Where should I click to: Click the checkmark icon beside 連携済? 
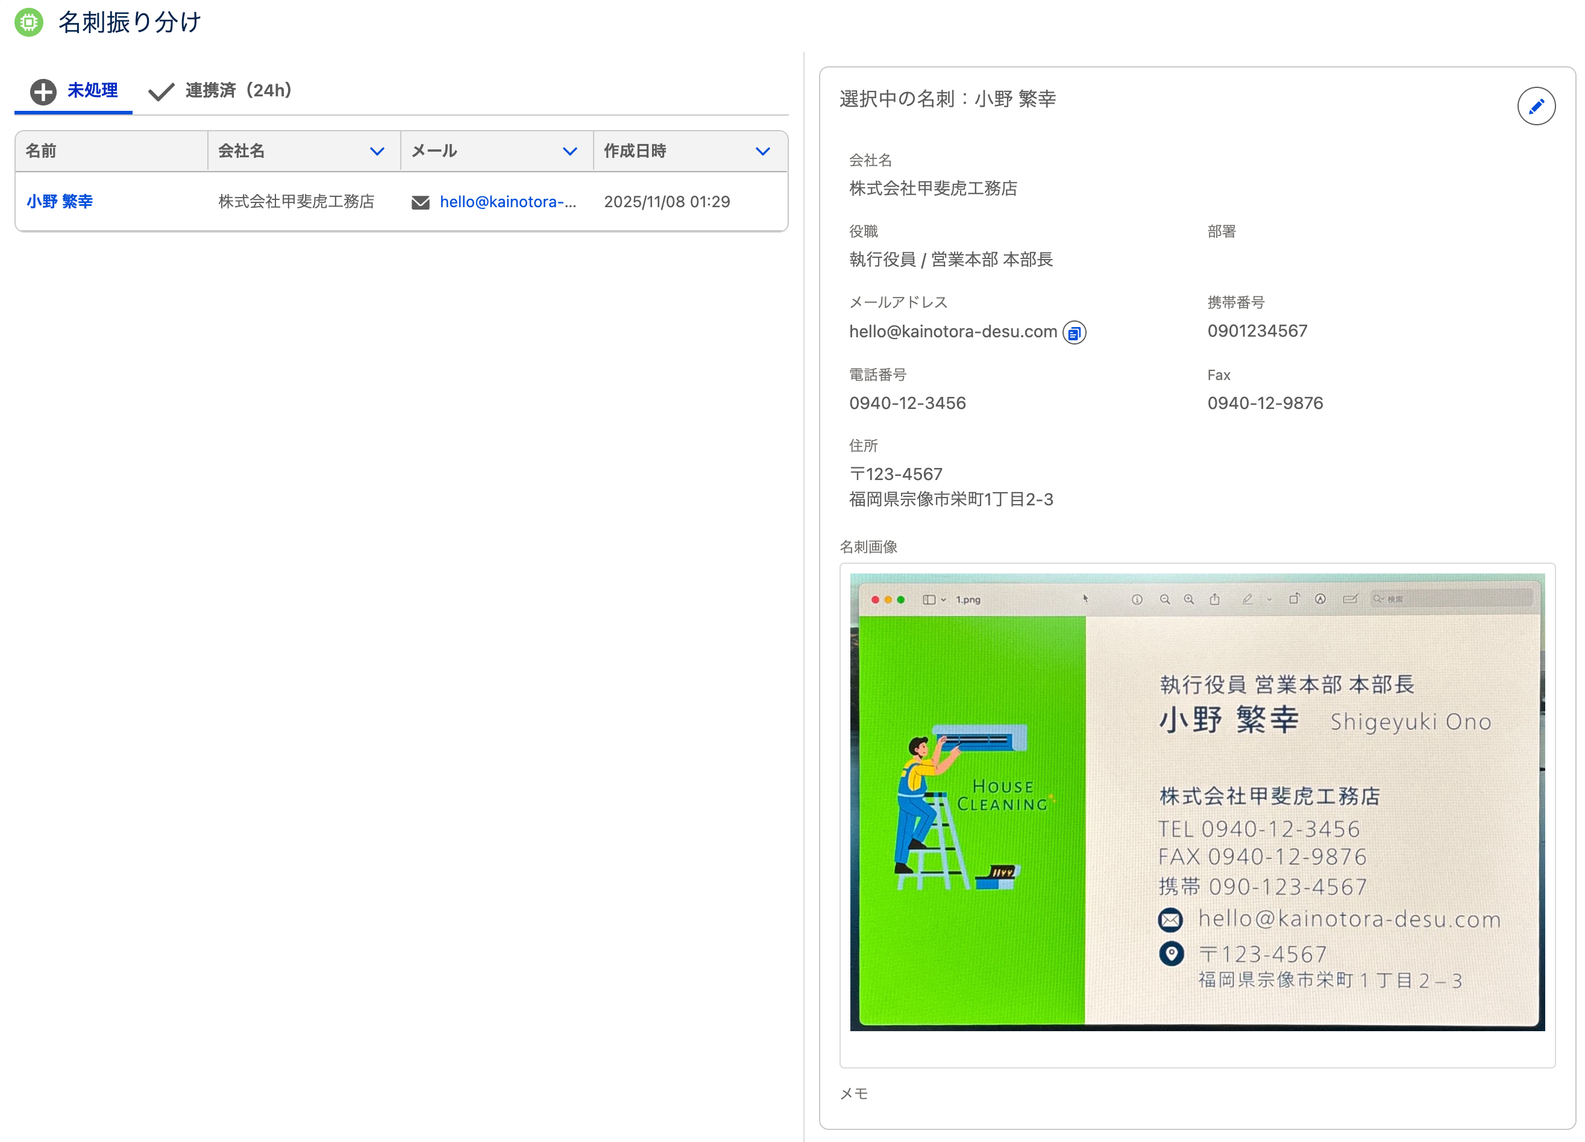(162, 92)
